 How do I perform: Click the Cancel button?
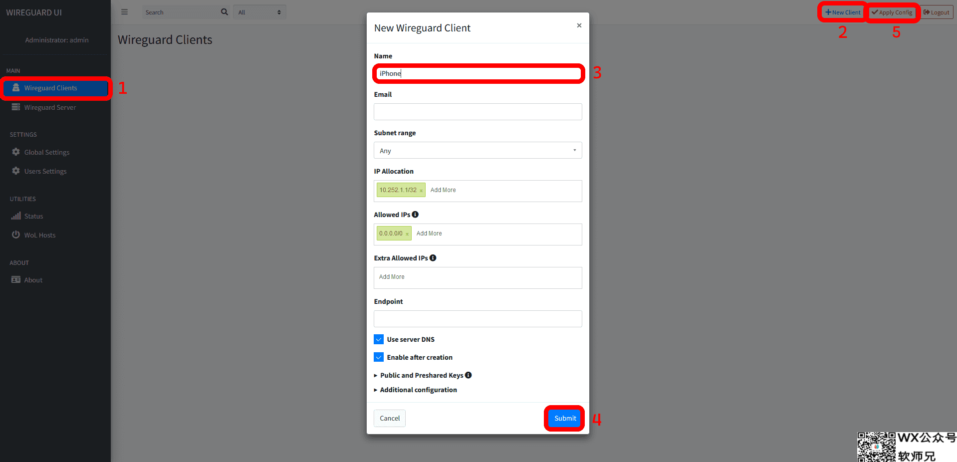pyautogui.click(x=390, y=418)
